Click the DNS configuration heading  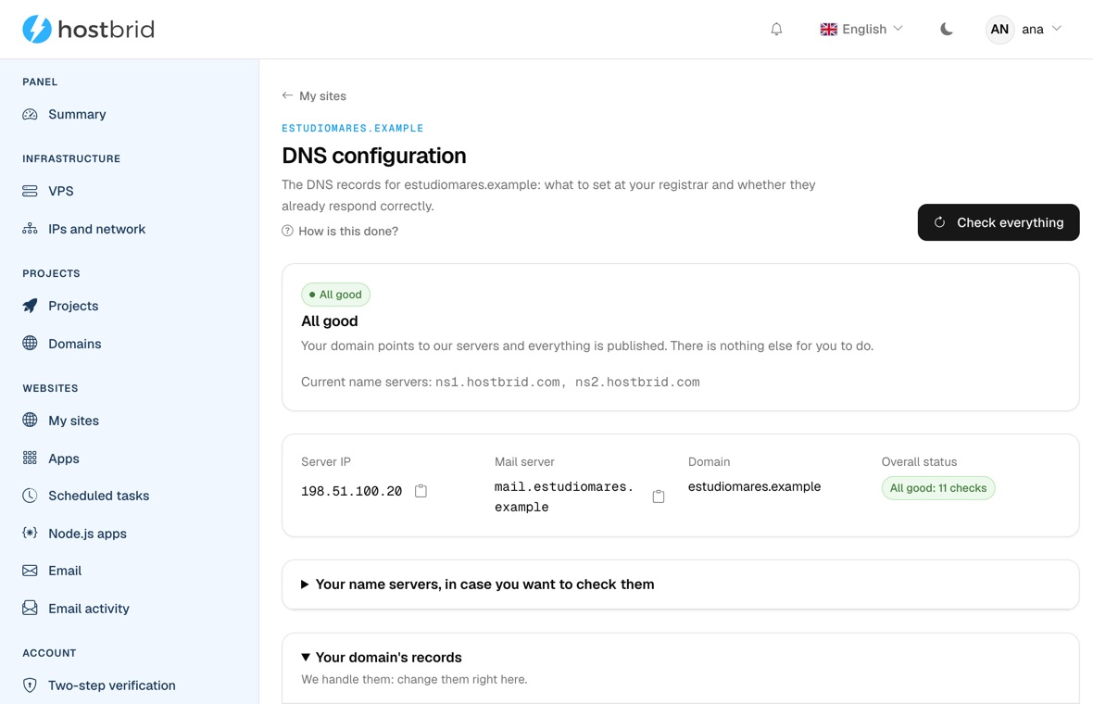tap(373, 156)
